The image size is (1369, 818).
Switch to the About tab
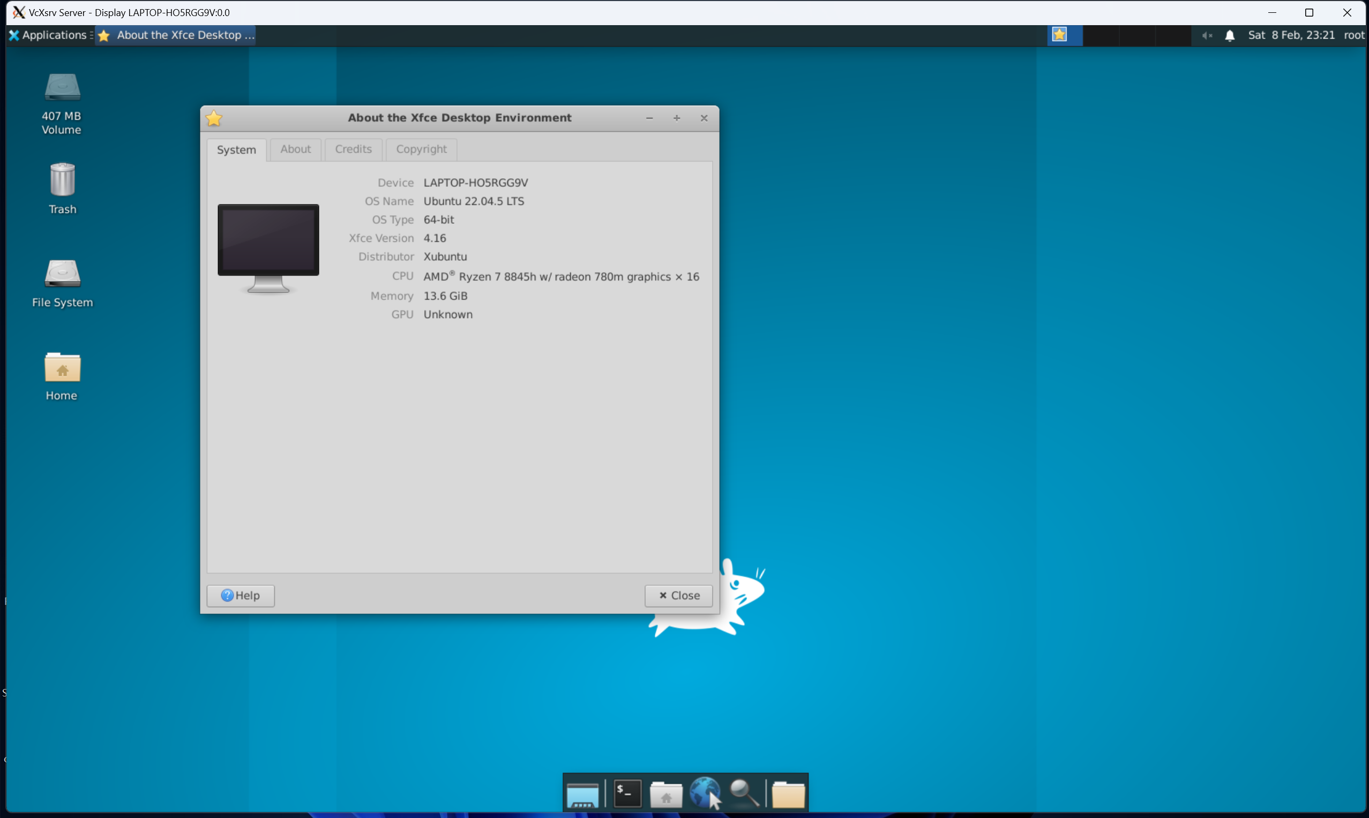[295, 149]
